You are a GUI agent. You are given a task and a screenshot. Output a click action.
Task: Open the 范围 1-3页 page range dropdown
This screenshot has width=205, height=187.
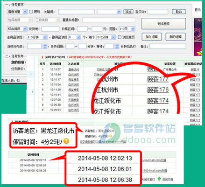coord(127,29)
